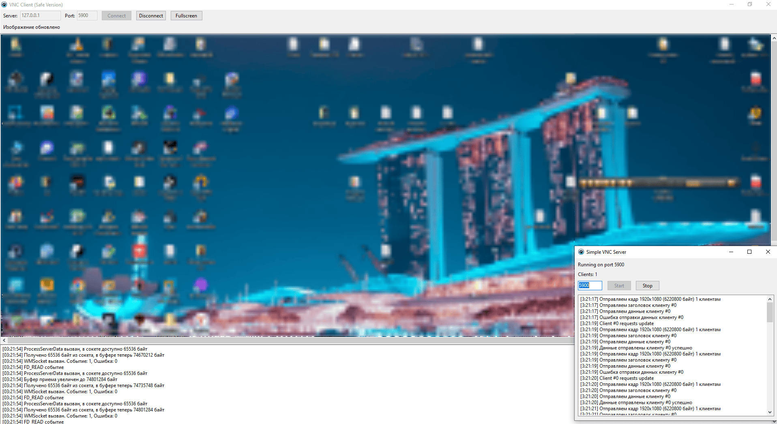Close the VNC Client window
Viewport: 777px width, 424px height.
768,4
